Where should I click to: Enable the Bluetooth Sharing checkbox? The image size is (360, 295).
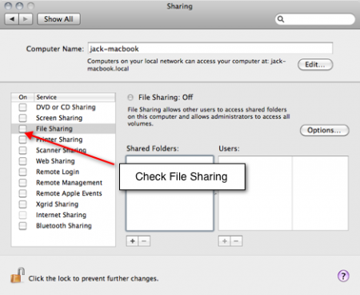pyautogui.click(x=23, y=226)
